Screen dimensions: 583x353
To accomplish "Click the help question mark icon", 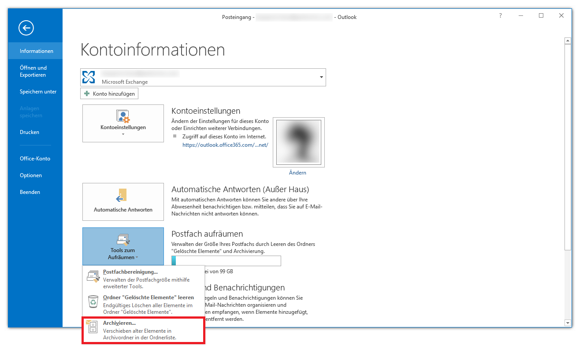I will [500, 15].
